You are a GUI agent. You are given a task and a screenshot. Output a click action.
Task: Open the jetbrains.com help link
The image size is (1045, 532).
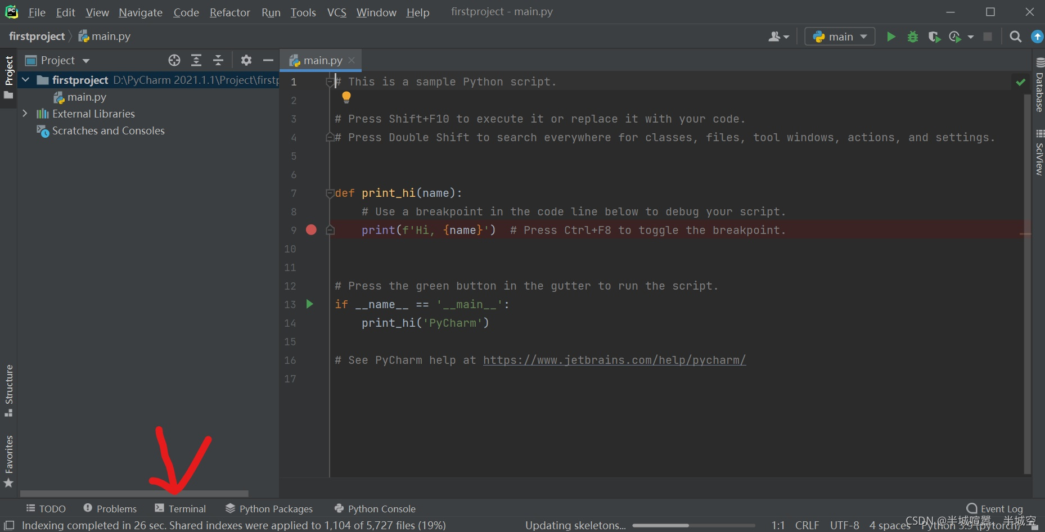pos(614,360)
